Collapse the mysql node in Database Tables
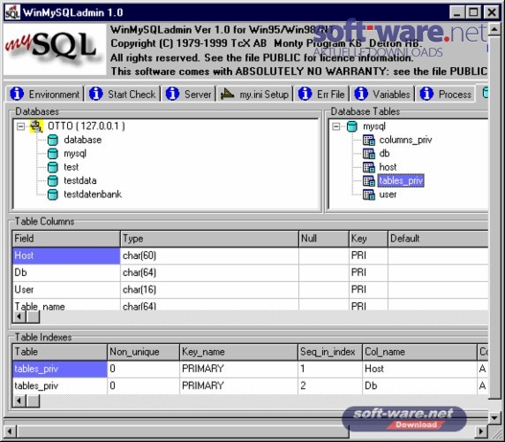This screenshot has width=505, height=442. tap(335, 126)
